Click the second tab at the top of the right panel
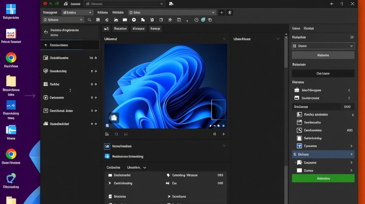This screenshot has width=365, height=204. click(x=309, y=28)
